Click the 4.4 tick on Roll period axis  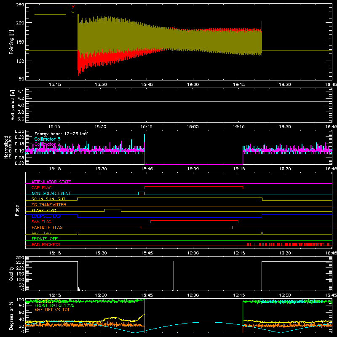(21, 91)
